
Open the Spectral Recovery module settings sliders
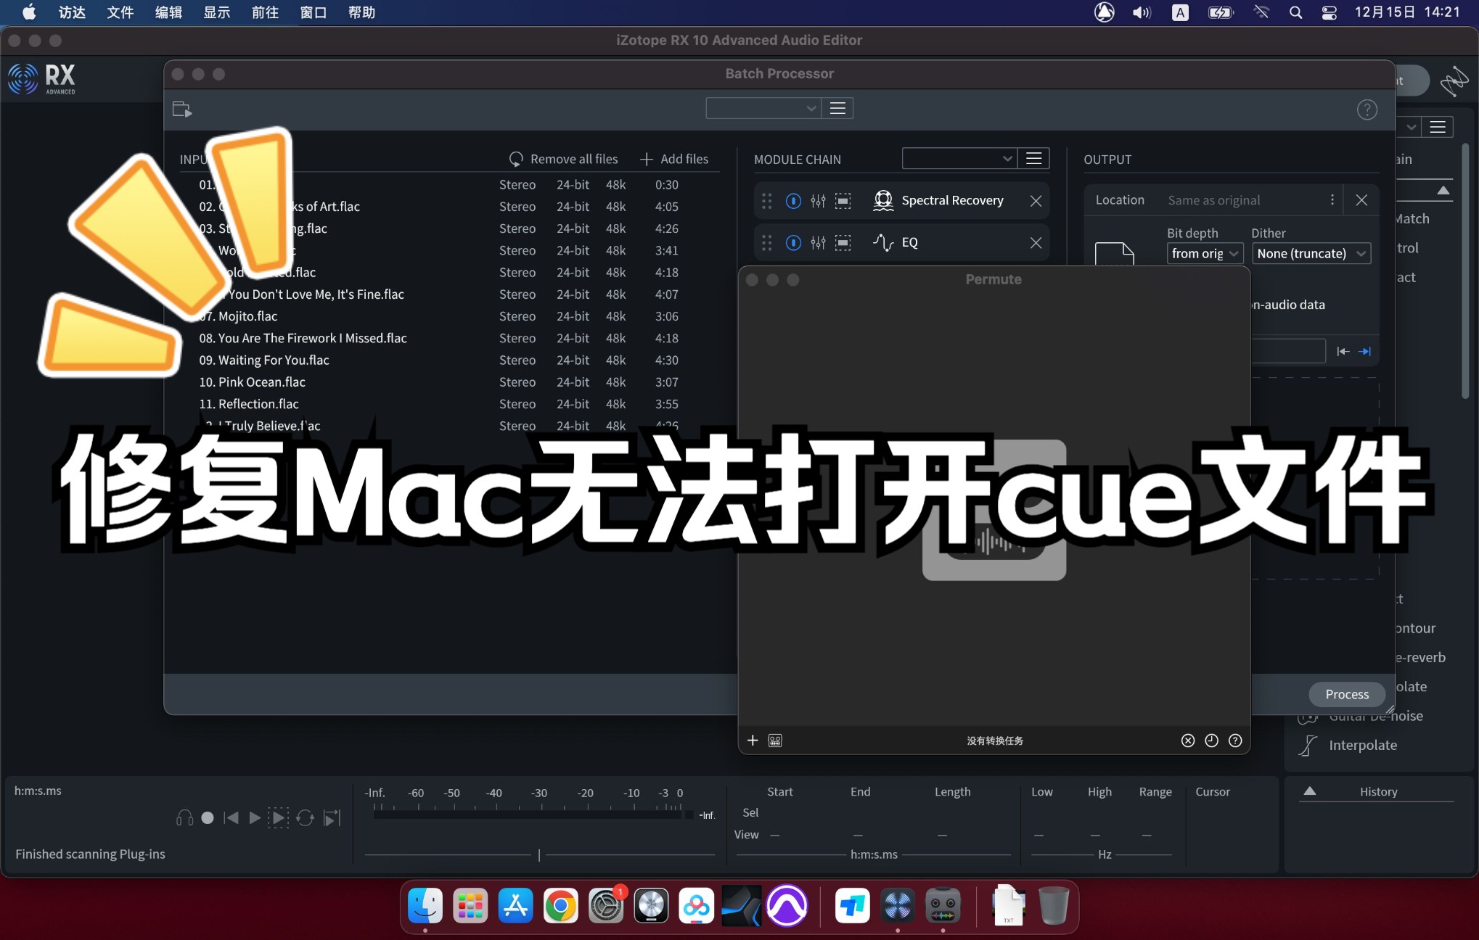pos(818,201)
